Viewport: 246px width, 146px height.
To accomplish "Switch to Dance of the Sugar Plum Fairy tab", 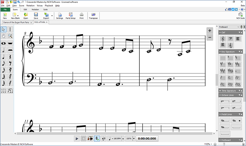I will pyautogui.click(x=16, y=22).
